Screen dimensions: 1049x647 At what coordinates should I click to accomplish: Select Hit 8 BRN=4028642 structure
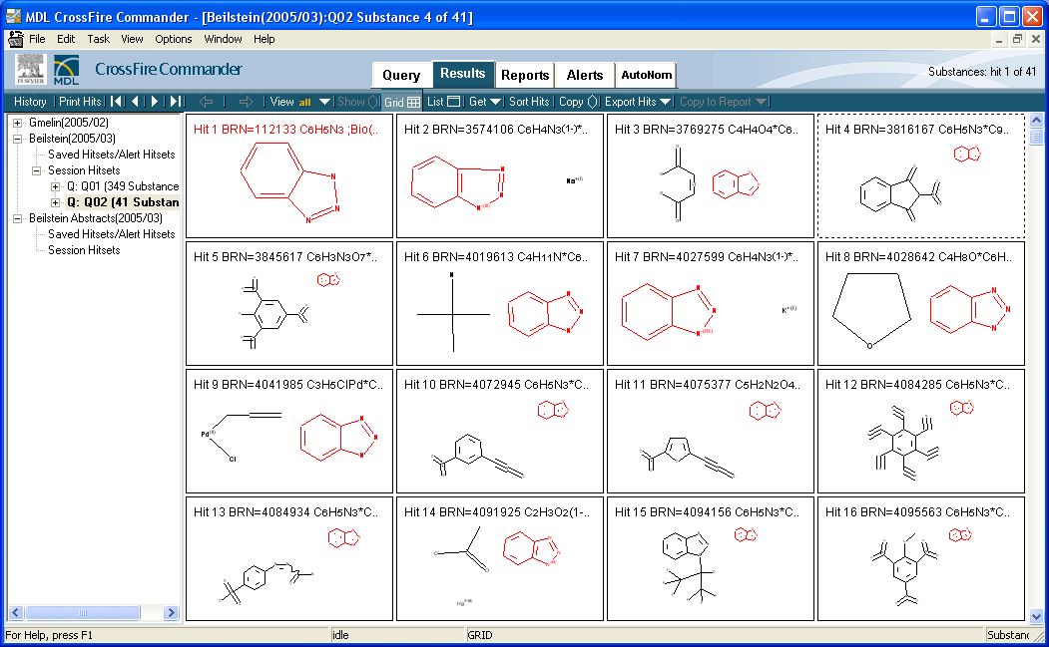[921, 303]
